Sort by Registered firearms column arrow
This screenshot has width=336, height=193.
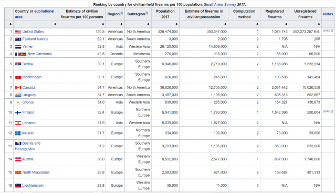(x=286, y=24)
